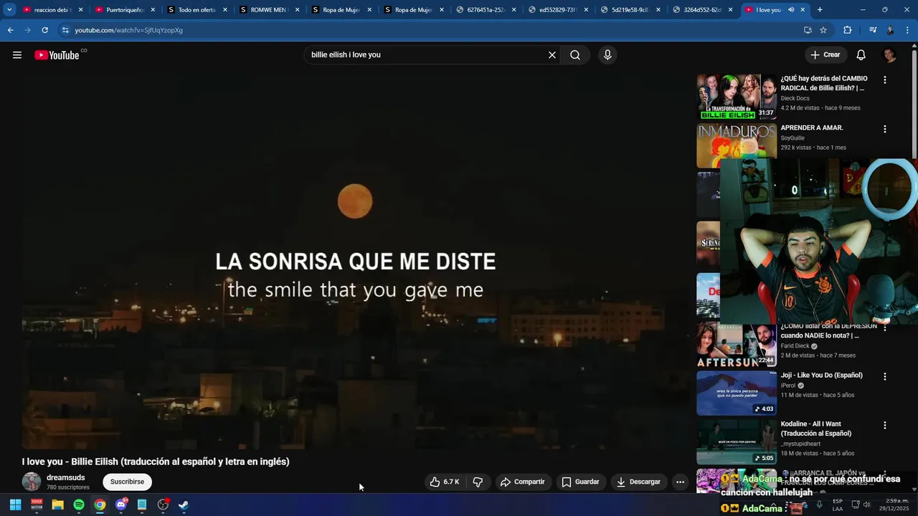The height and width of the screenshot is (516, 918).
Task: Open the AFTERSUN depression video thumbnail
Action: 737,345
